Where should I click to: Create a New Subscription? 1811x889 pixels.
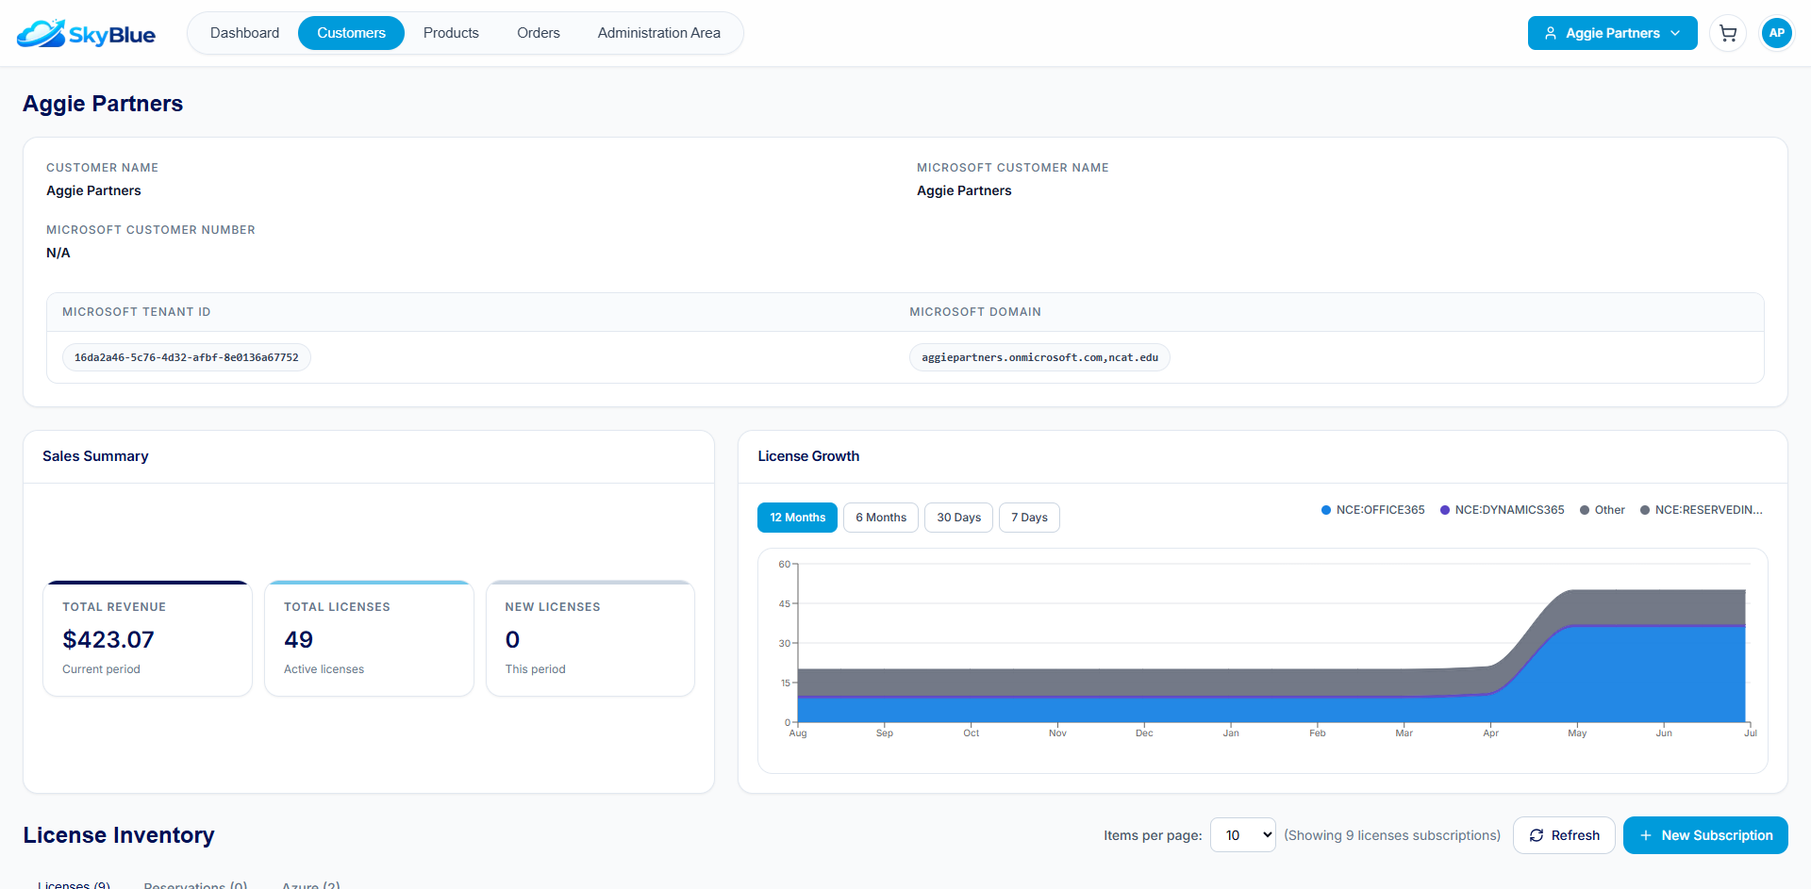point(1705,835)
